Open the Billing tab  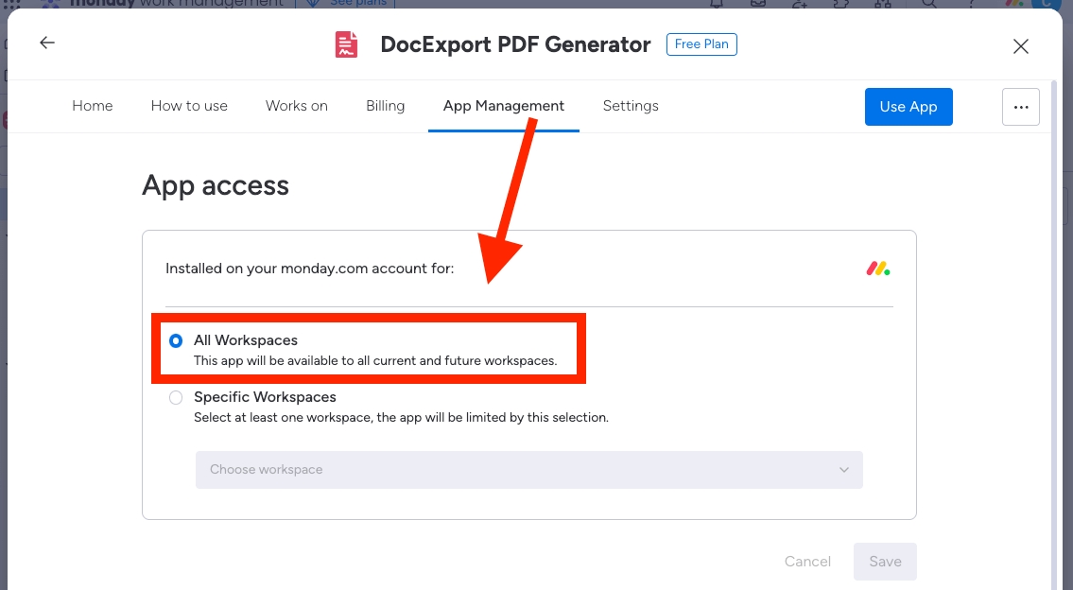click(385, 106)
